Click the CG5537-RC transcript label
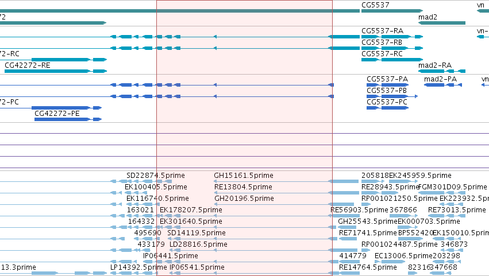Image resolution: width=489 pixels, height=276 pixels. coord(382,54)
